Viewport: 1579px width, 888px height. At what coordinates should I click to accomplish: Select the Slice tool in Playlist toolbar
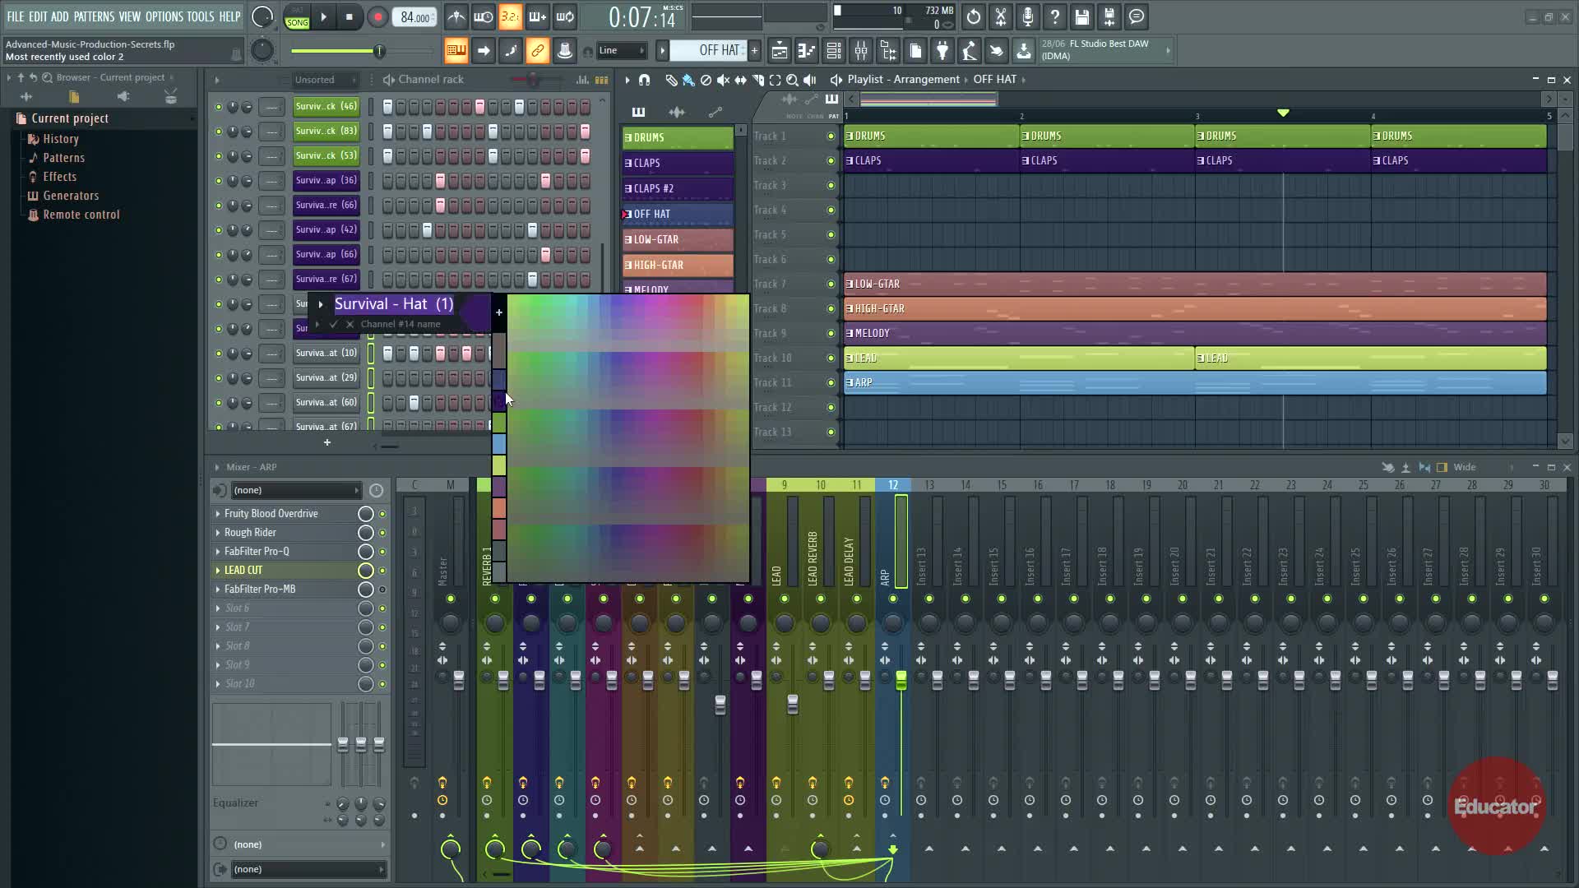pos(757,80)
